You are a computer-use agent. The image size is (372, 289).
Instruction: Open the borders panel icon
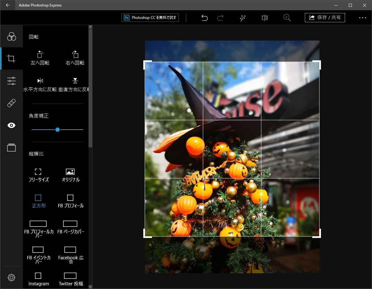click(x=11, y=148)
